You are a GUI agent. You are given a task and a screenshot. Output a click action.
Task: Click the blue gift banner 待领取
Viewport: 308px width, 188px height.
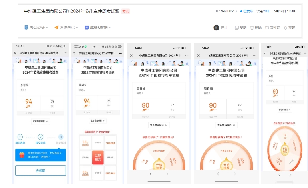(x=41, y=155)
